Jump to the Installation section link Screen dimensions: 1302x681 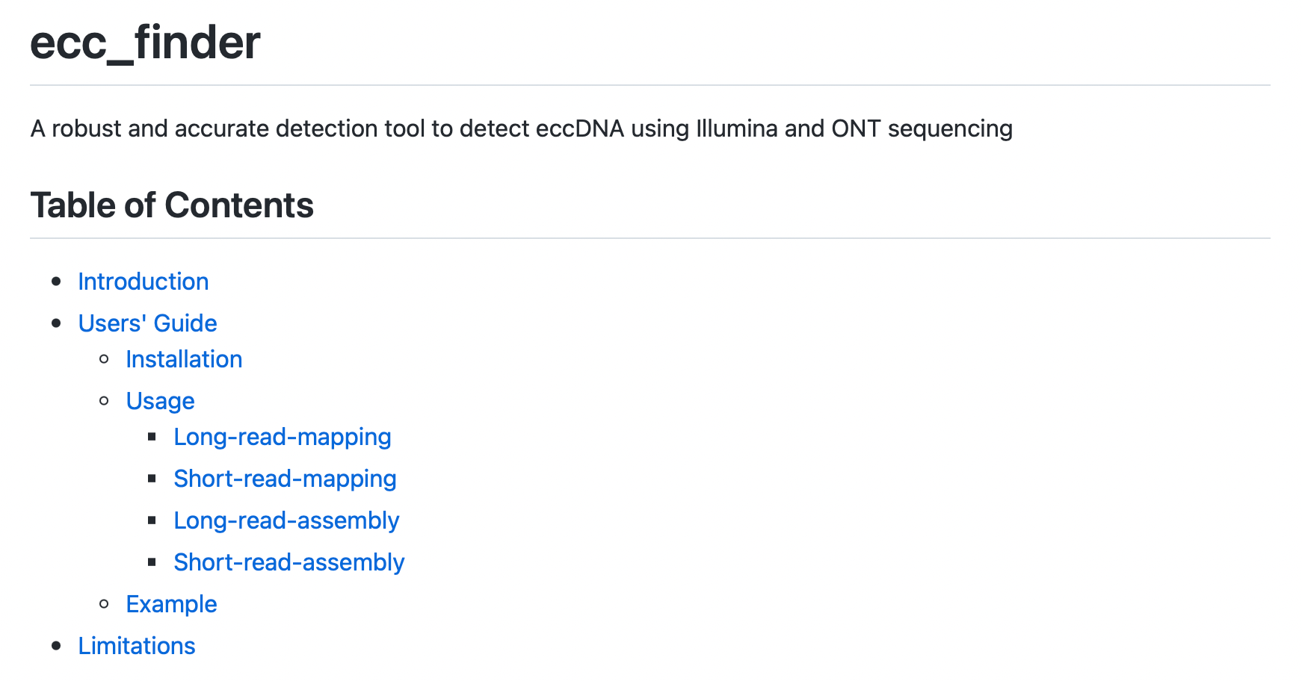pyautogui.click(x=184, y=359)
